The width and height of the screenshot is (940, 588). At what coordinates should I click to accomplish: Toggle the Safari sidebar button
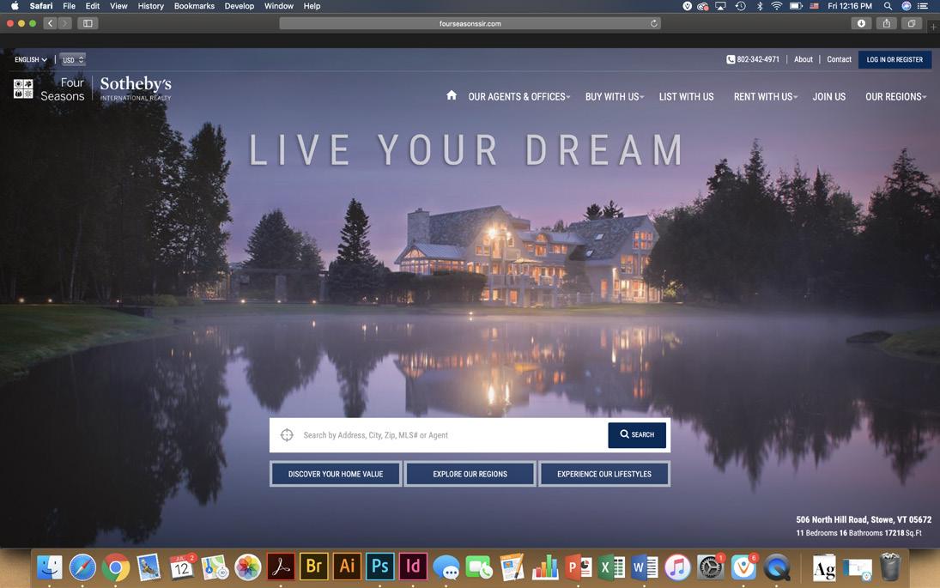(x=88, y=23)
